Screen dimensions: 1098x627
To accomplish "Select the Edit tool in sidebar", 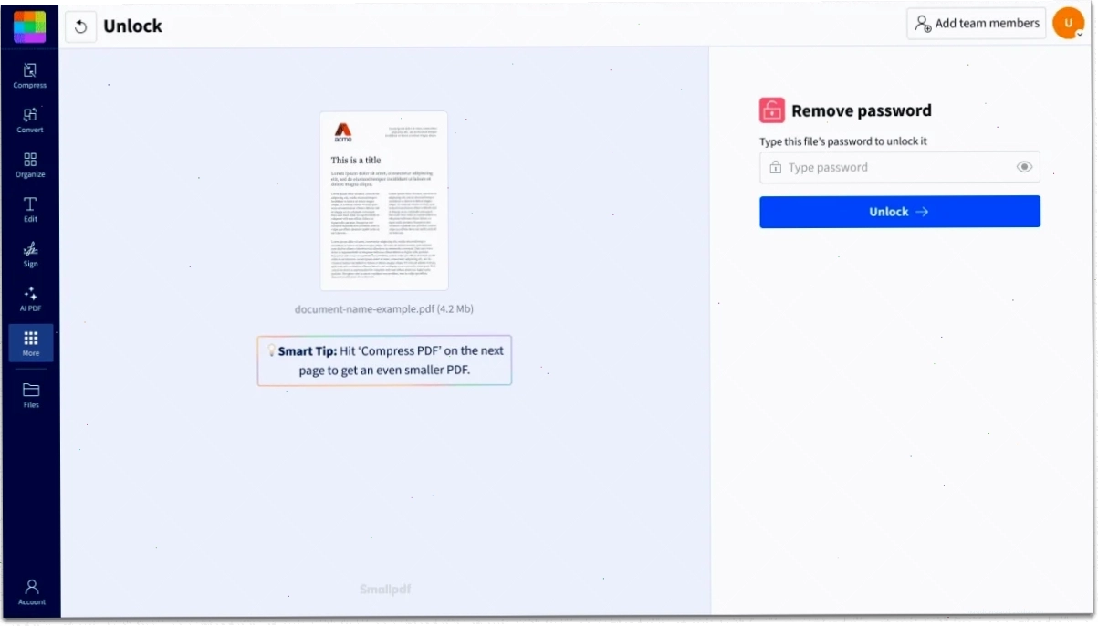I will tap(30, 210).
